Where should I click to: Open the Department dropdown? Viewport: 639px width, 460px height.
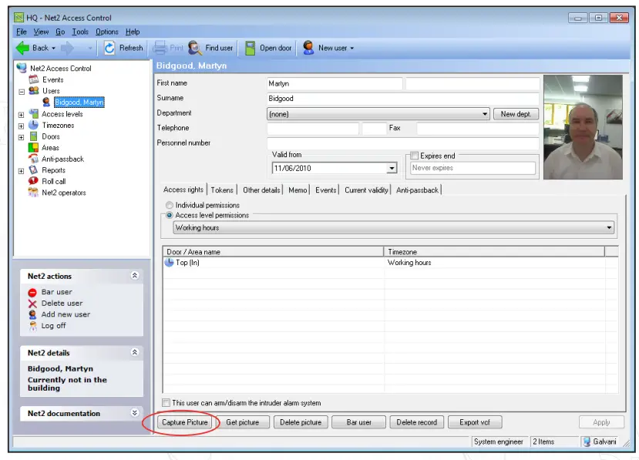coord(486,112)
